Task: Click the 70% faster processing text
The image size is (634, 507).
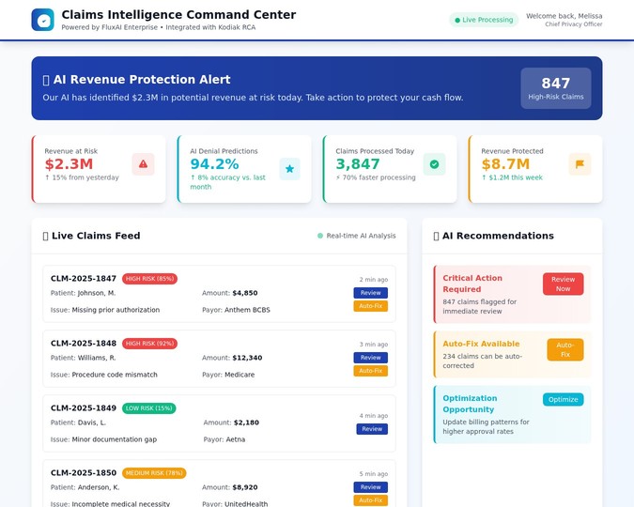Action: [x=376, y=177]
